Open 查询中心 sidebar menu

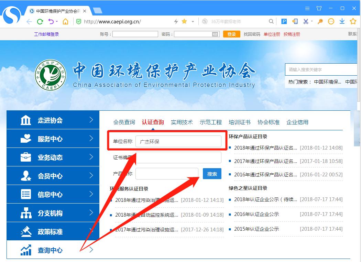[x=53, y=250]
